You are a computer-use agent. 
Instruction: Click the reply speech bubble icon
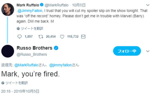coord(19,36)
